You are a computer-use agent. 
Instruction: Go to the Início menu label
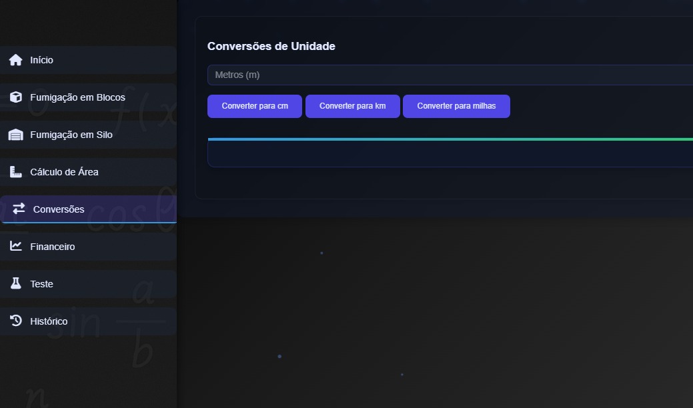point(41,60)
